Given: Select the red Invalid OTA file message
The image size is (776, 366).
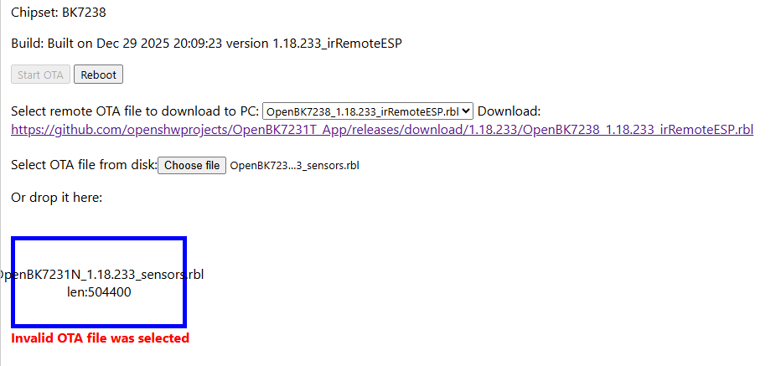Looking at the screenshot, I should 100,338.
